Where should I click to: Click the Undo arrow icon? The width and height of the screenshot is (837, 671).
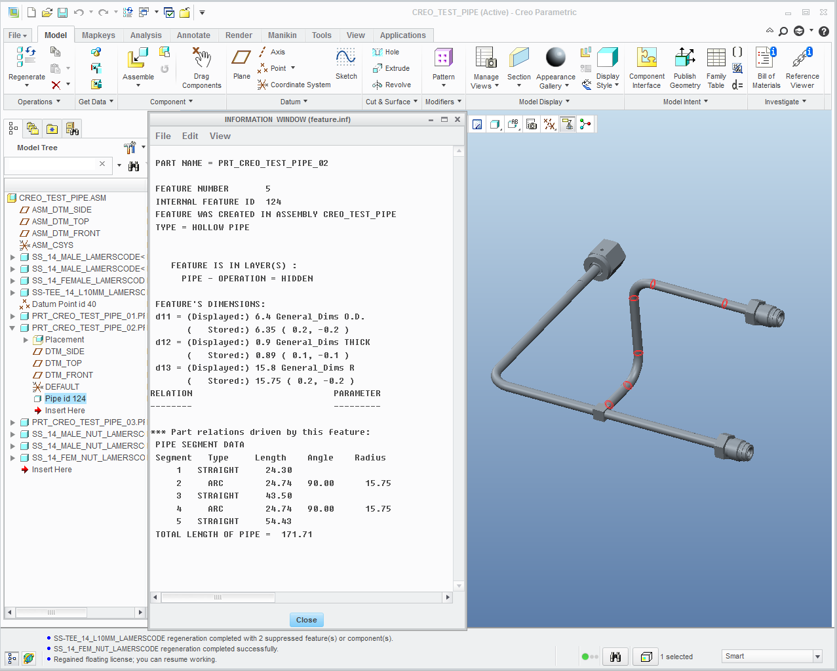(79, 12)
